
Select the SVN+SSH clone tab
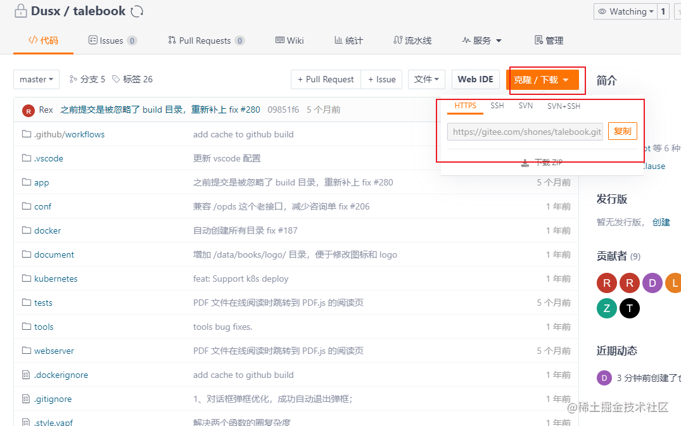tap(564, 106)
